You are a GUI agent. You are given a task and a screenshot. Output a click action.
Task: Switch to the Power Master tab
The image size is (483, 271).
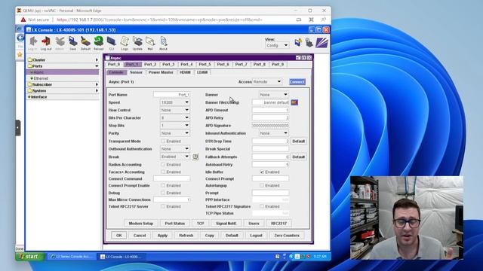click(x=161, y=72)
